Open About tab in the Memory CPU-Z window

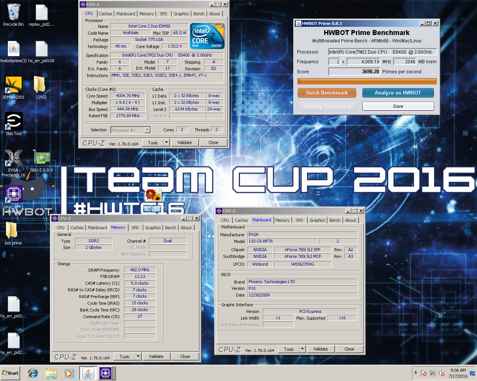186,228
